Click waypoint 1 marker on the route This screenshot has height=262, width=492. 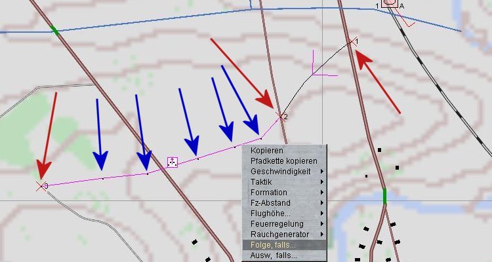point(350,43)
